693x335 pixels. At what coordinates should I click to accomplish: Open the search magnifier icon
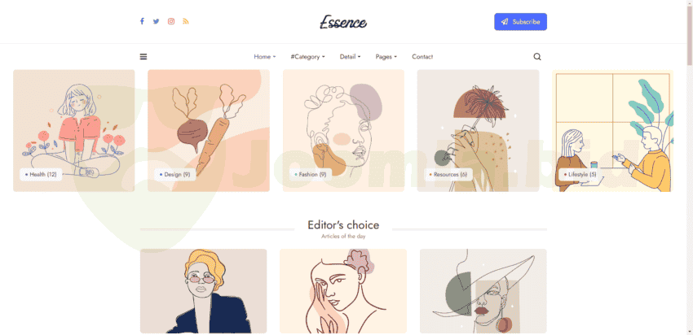[x=537, y=56]
